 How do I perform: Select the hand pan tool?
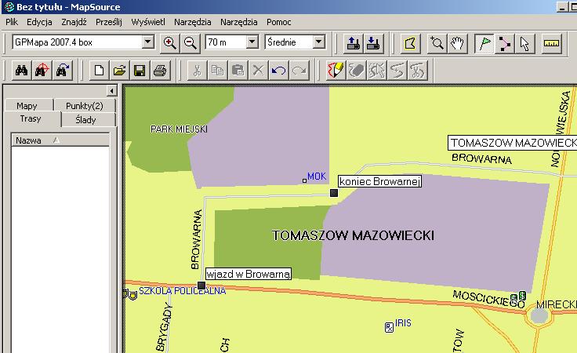tap(457, 42)
